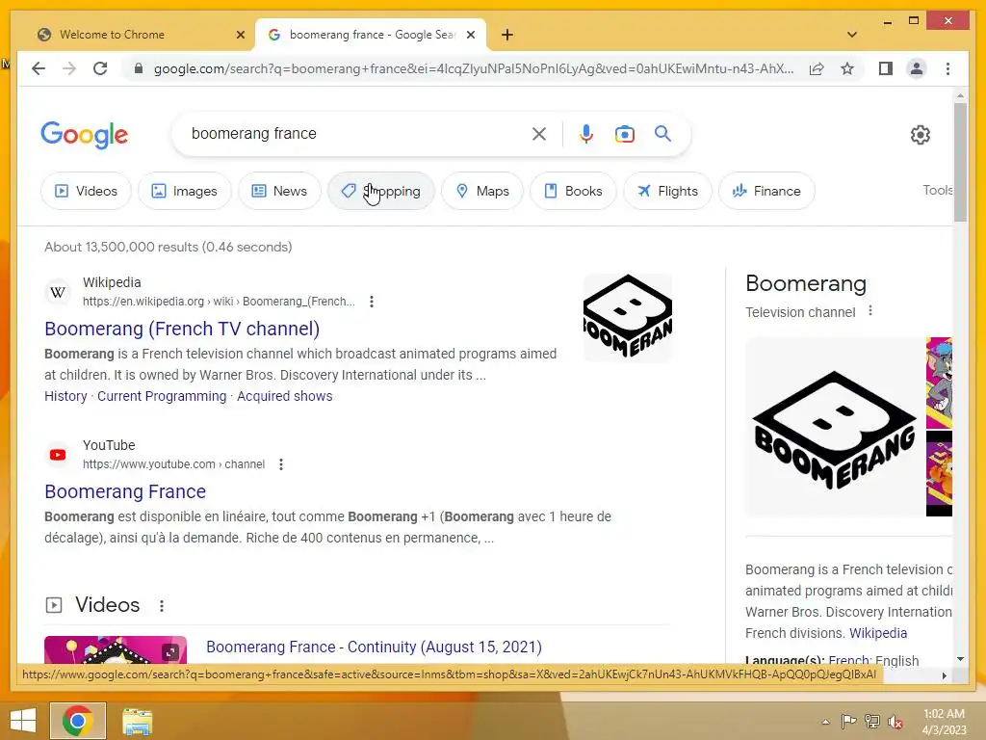Search by image with the camera icon
Screen dimensions: 986x740
[x=624, y=134]
